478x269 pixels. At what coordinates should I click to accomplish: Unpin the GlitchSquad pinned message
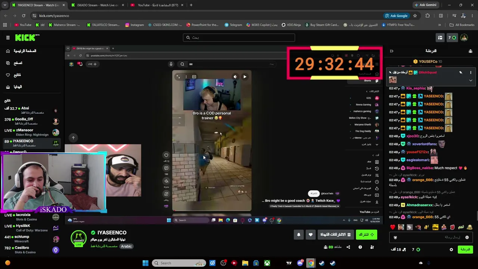pos(461,72)
